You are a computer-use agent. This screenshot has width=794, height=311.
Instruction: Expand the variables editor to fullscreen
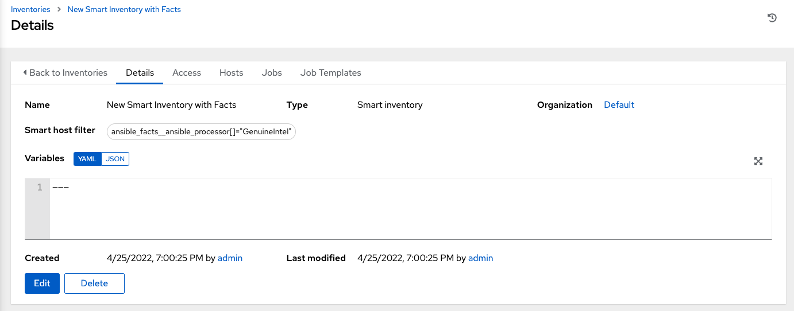[758, 161]
